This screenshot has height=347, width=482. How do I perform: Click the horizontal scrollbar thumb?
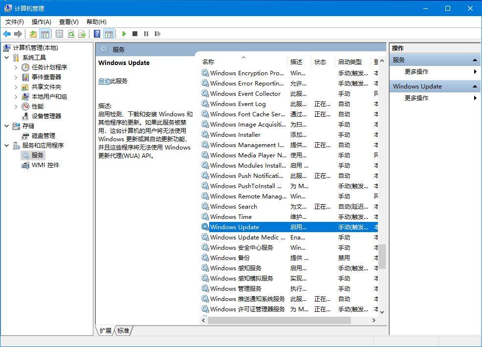pyautogui.click(x=279, y=320)
